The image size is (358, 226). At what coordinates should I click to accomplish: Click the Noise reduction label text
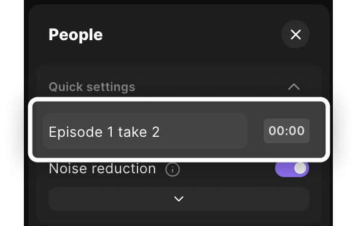[102, 169]
